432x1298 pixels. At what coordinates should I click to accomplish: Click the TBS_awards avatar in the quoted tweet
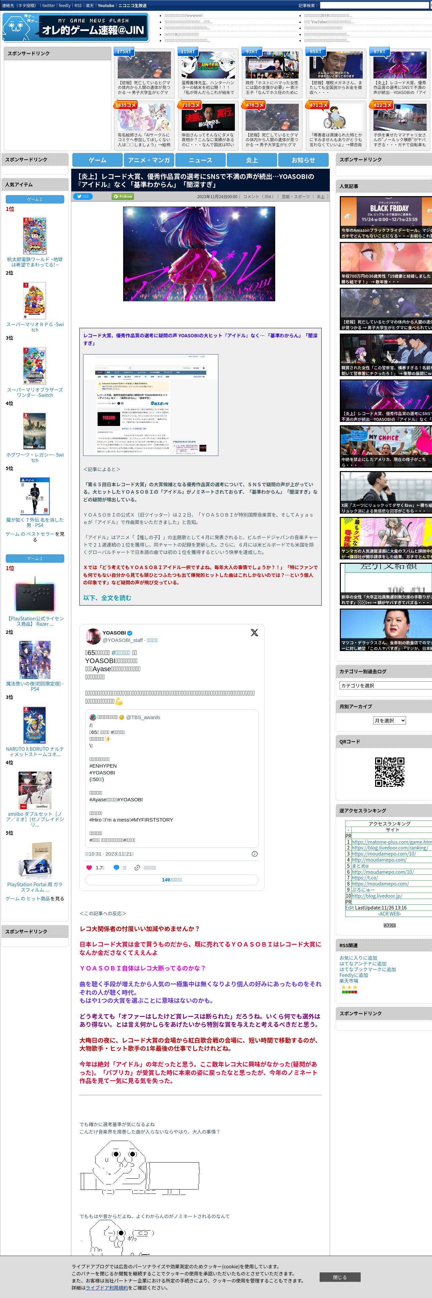tap(93, 717)
